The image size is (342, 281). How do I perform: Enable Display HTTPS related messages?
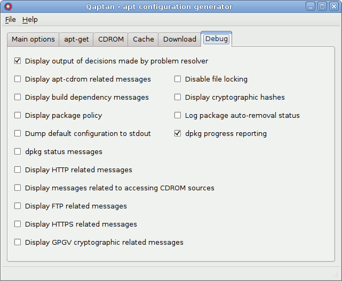(18, 224)
